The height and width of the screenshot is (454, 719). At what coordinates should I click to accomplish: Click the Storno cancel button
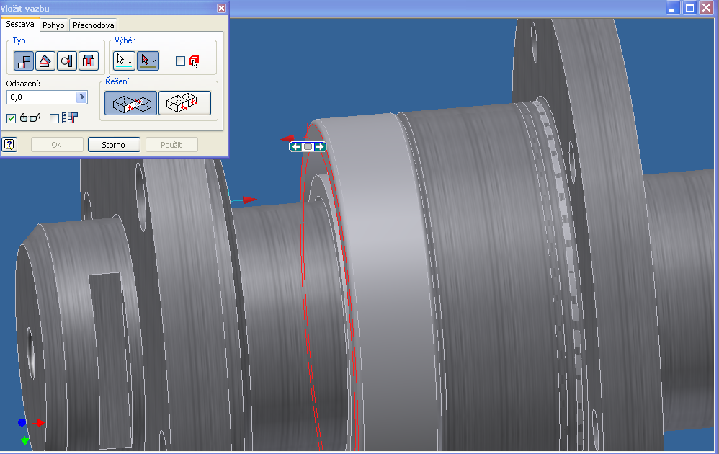(x=114, y=145)
